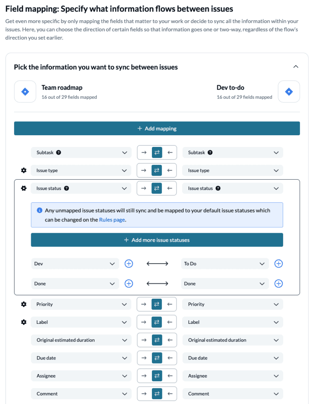Image resolution: width=311 pixels, height=404 pixels.
Task: Enable two-way sync for Assignee
Action: point(157,376)
